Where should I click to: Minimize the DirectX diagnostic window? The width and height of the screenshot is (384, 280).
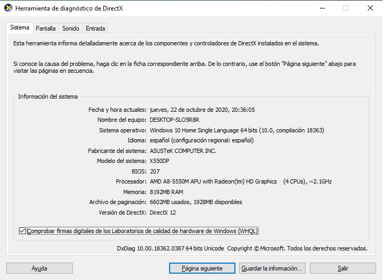322,8
